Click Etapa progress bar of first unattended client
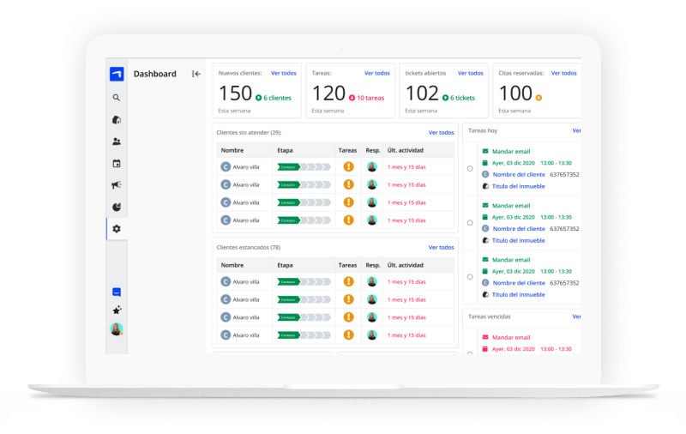This screenshot has height=434, width=686. [304, 166]
